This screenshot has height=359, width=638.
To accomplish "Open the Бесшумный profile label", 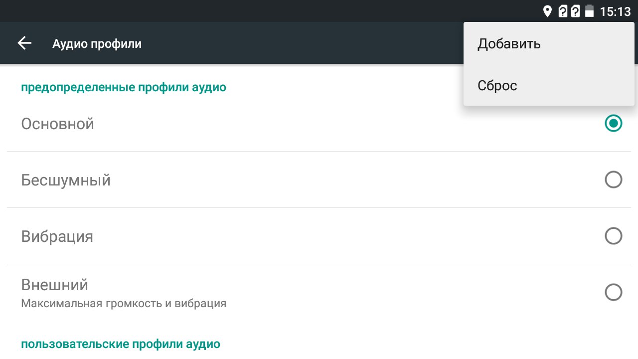I will pos(66,180).
